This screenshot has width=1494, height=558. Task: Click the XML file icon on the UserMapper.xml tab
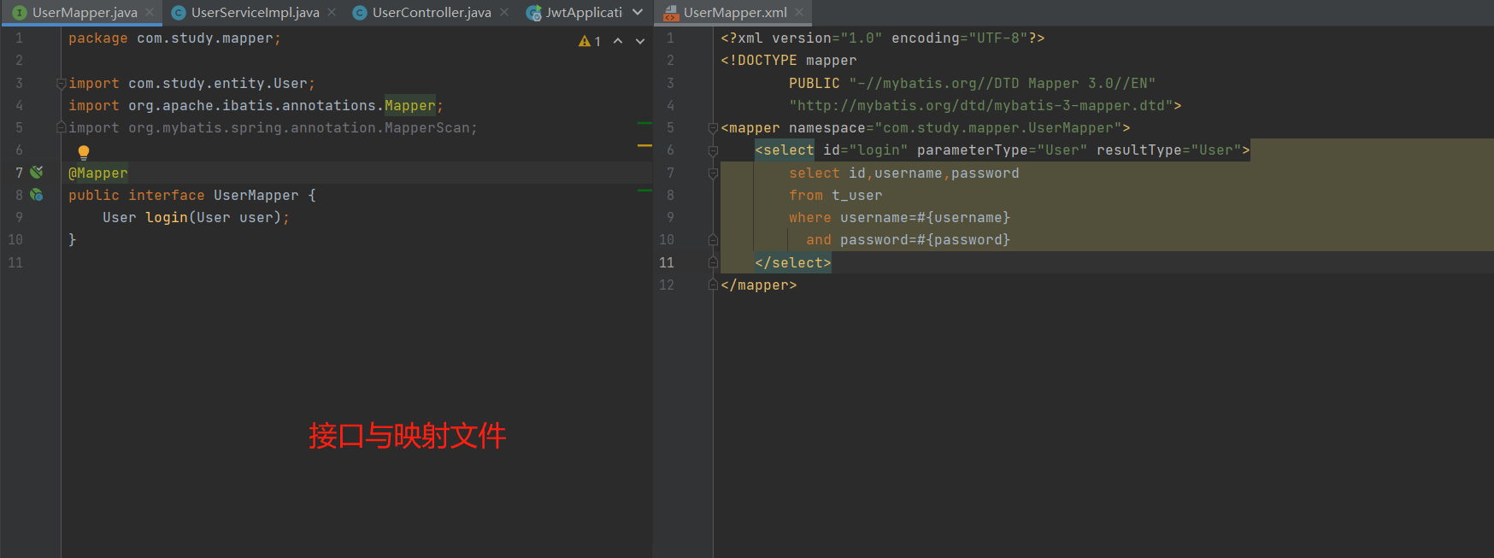[671, 13]
